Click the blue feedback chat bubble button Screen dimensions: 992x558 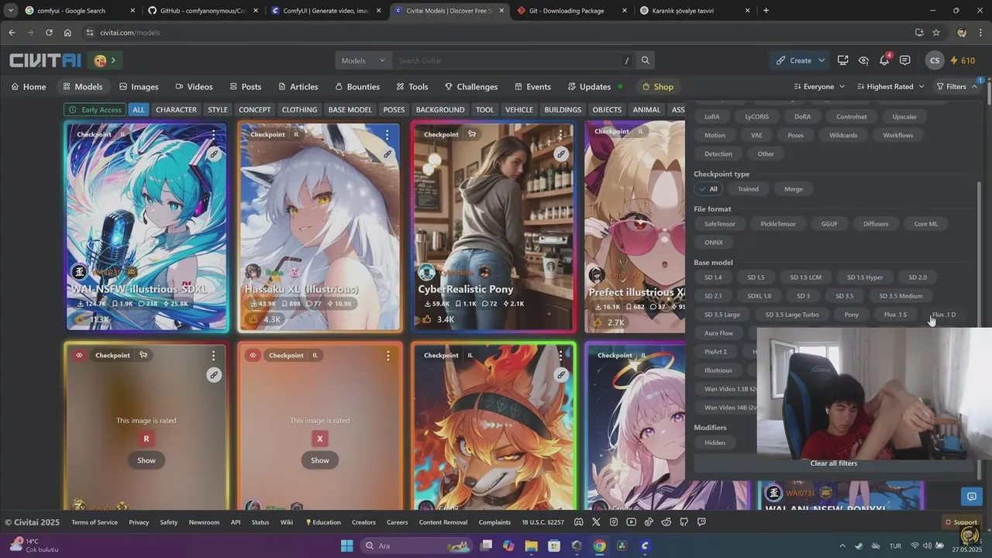[970, 496]
